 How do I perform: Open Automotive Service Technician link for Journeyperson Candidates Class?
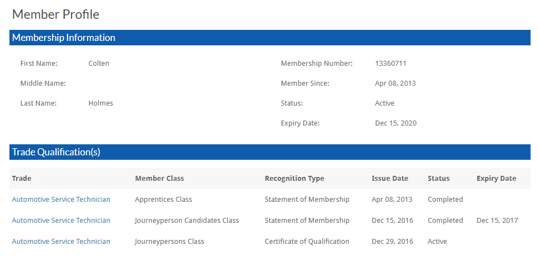pos(61,220)
